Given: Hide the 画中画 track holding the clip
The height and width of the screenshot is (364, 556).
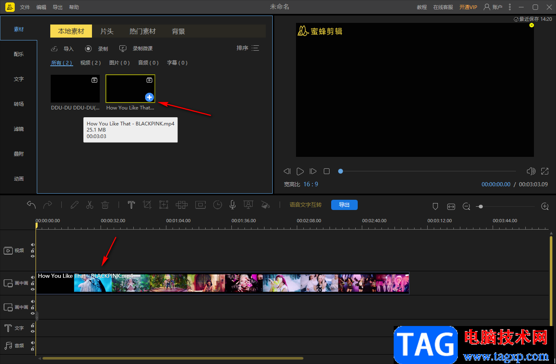Looking at the screenshot, I should click(33, 289).
